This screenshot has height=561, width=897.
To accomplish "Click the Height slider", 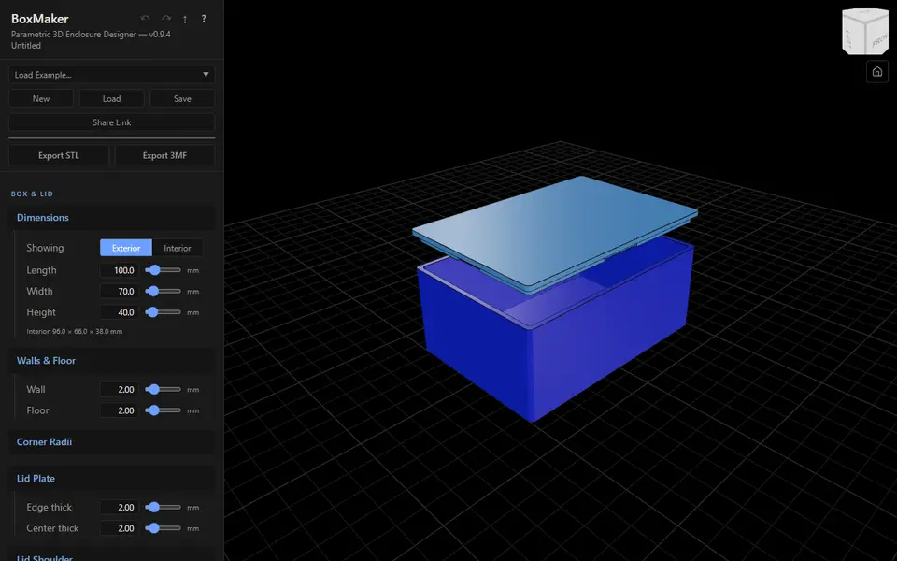I will click(x=163, y=312).
